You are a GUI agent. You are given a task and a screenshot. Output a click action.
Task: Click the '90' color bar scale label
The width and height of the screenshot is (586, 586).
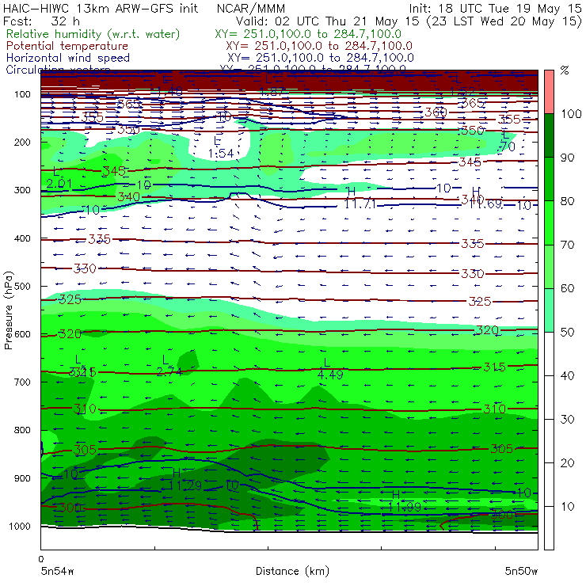click(x=568, y=158)
